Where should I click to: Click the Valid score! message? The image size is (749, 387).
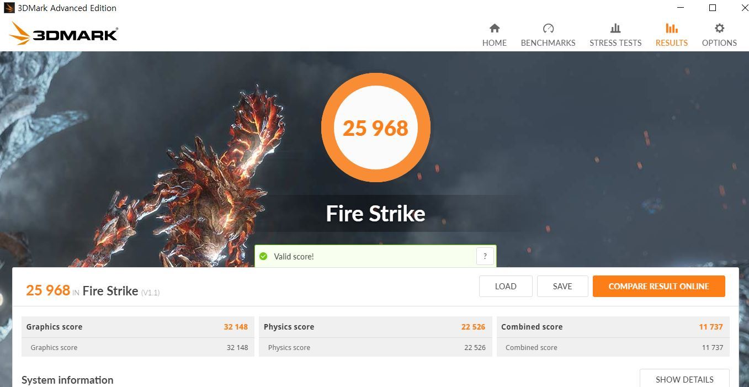pos(294,257)
